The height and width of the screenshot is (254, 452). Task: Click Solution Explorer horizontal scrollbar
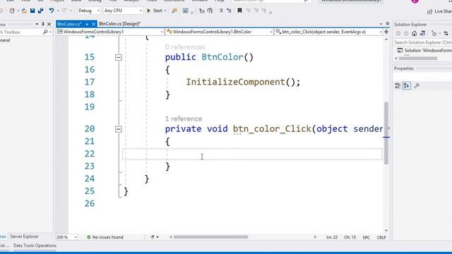point(418,59)
